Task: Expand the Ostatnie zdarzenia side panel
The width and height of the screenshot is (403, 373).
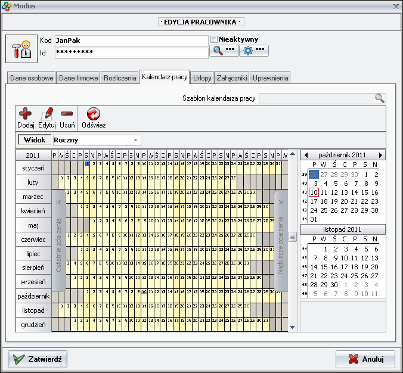Action: tap(58, 241)
